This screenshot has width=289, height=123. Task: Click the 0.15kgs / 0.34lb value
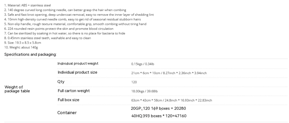coord(143,64)
